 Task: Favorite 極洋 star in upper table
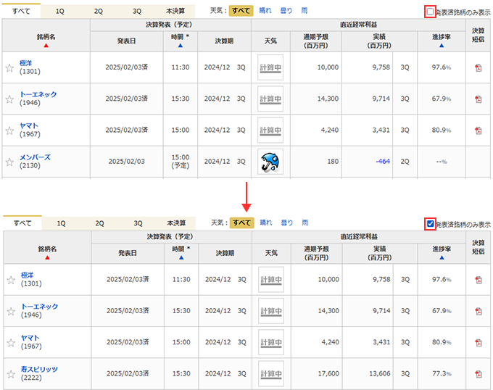pos(9,68)
